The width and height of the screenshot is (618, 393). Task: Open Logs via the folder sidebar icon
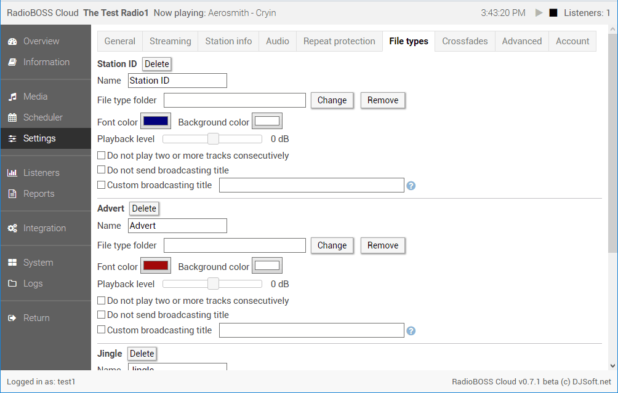tap(14, 283)
